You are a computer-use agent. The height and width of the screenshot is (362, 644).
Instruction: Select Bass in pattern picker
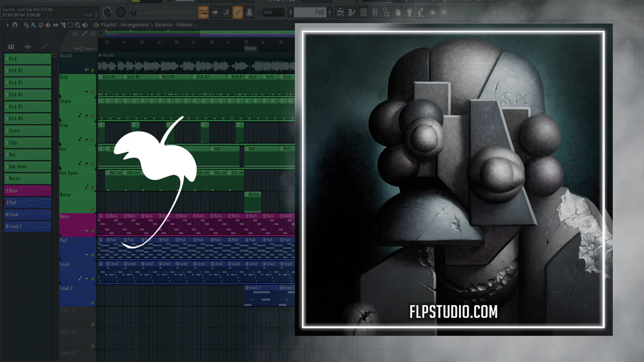(28, 191)
